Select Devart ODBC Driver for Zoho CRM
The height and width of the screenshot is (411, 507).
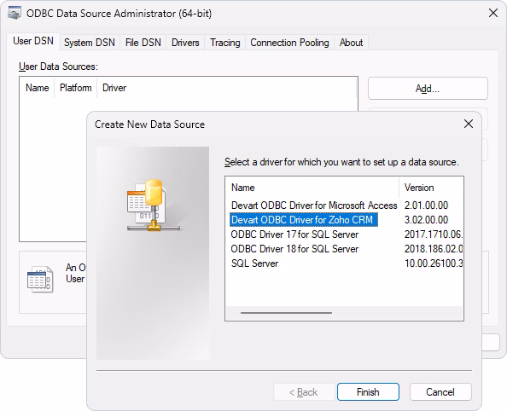pyautogui.click(x=304, y=220)
